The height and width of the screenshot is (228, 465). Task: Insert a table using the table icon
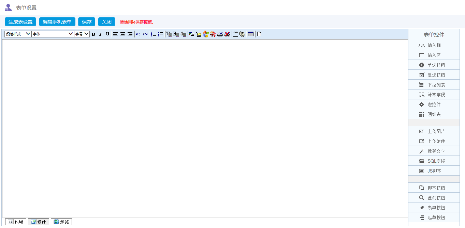point(251,34)
